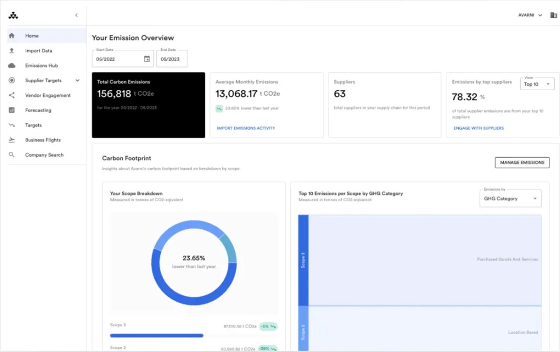
Task: Click the Emissions Hub cloud icon
Action: (12, 65)
